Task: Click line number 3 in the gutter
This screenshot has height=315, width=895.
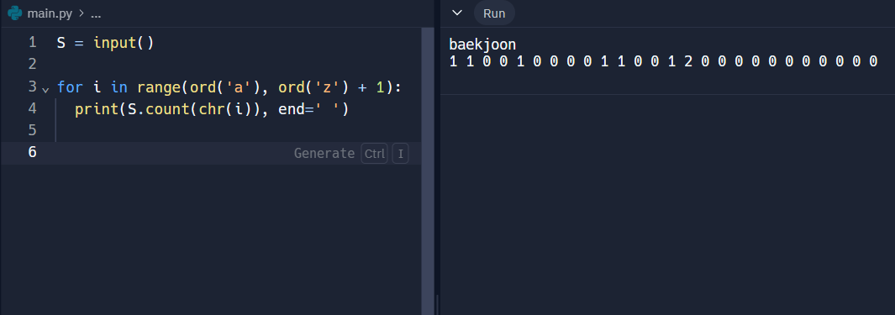Action: [32, 87]
